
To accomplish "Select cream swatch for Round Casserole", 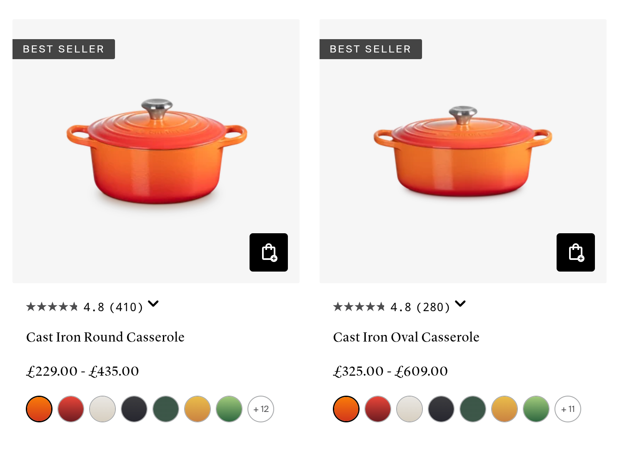I will [102, 409].
